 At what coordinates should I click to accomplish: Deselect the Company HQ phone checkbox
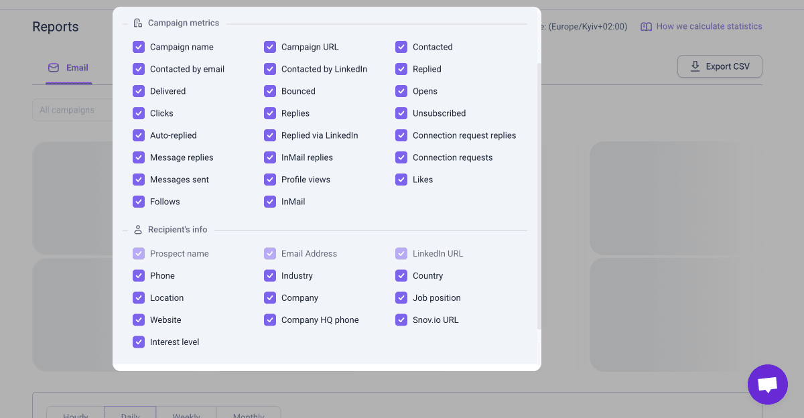[270, 320]
